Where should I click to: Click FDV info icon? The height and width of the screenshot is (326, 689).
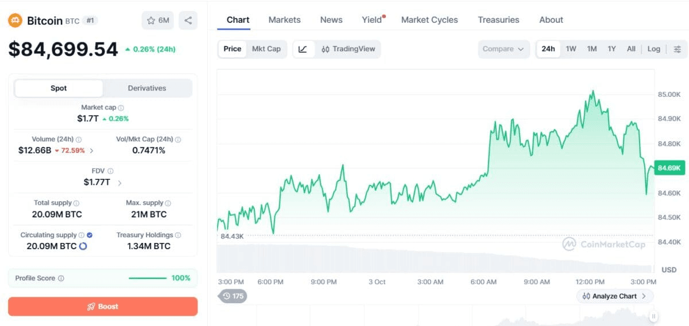(x=110, y=171)
